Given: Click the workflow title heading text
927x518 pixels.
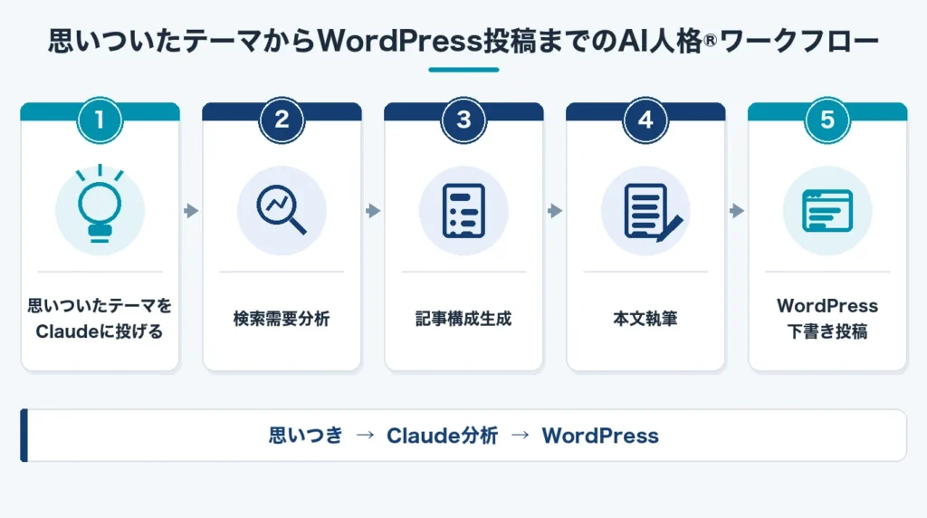Looking at the screenshot, I should [x=463, y=42].
